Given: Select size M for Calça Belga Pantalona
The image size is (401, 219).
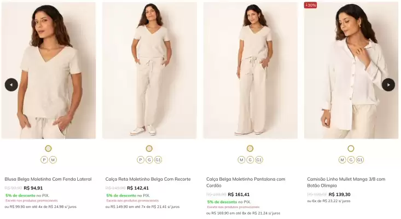Looking at the screenshot, I should (241, 160).
